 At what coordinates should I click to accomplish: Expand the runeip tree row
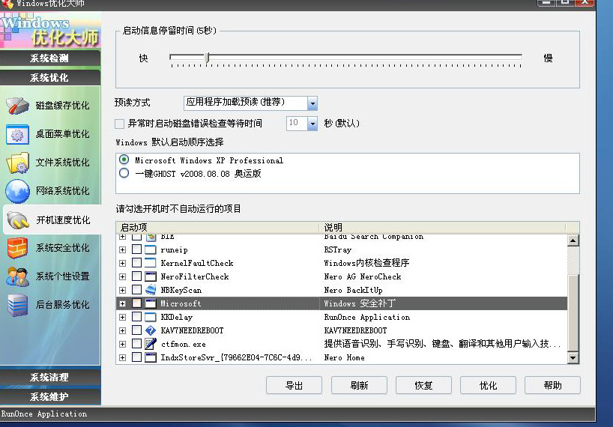122,250
